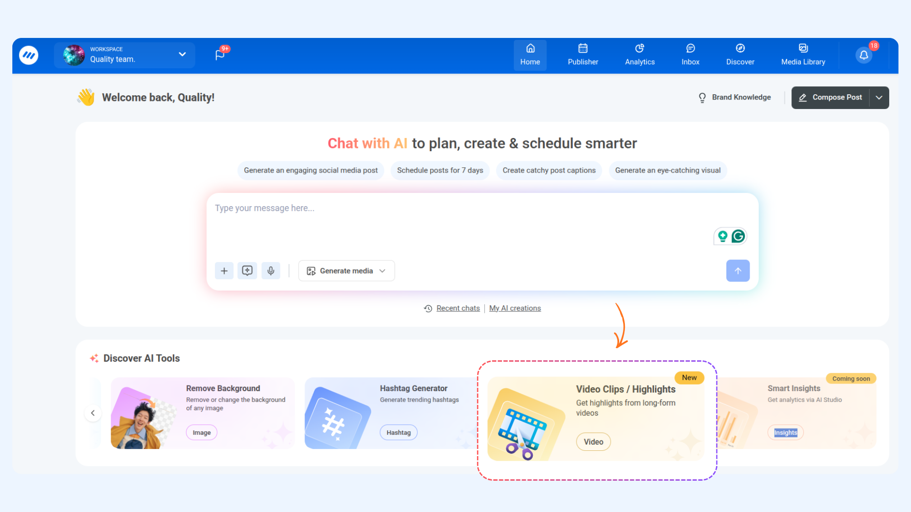911x512 pixels.
Task: Click the Grammarly icon in message box
Action: point(738,236)
